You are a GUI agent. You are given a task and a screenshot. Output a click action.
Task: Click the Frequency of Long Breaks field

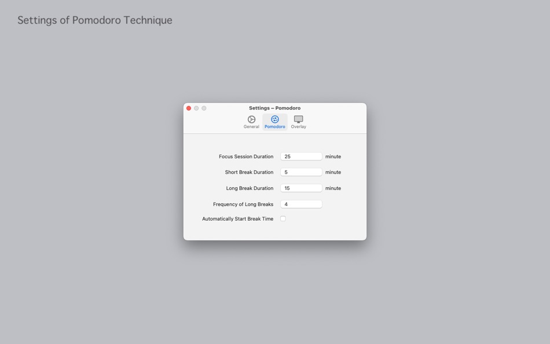click(x=301, y=204)
